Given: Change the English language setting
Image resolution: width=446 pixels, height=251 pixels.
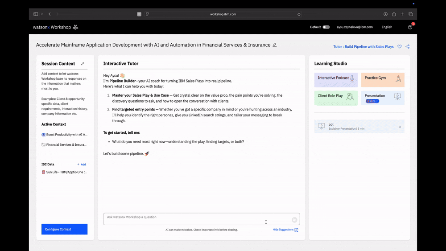Looking at the screenshot, I should click(387, 27).
